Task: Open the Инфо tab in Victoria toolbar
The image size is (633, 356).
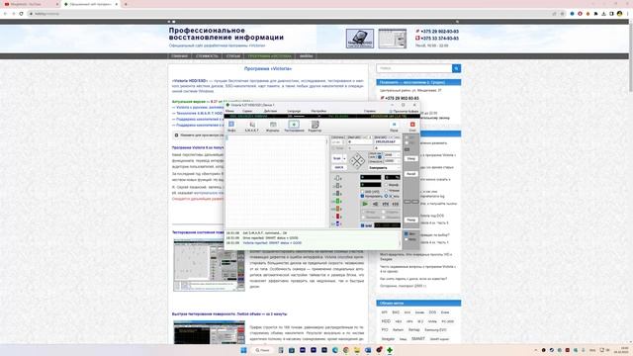Action: coord(231,127)
